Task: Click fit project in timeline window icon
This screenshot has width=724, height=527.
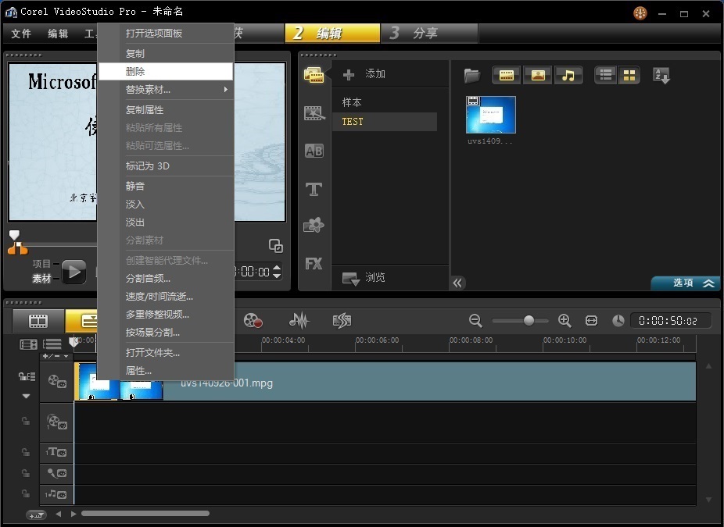Action: tap(591, 320)
